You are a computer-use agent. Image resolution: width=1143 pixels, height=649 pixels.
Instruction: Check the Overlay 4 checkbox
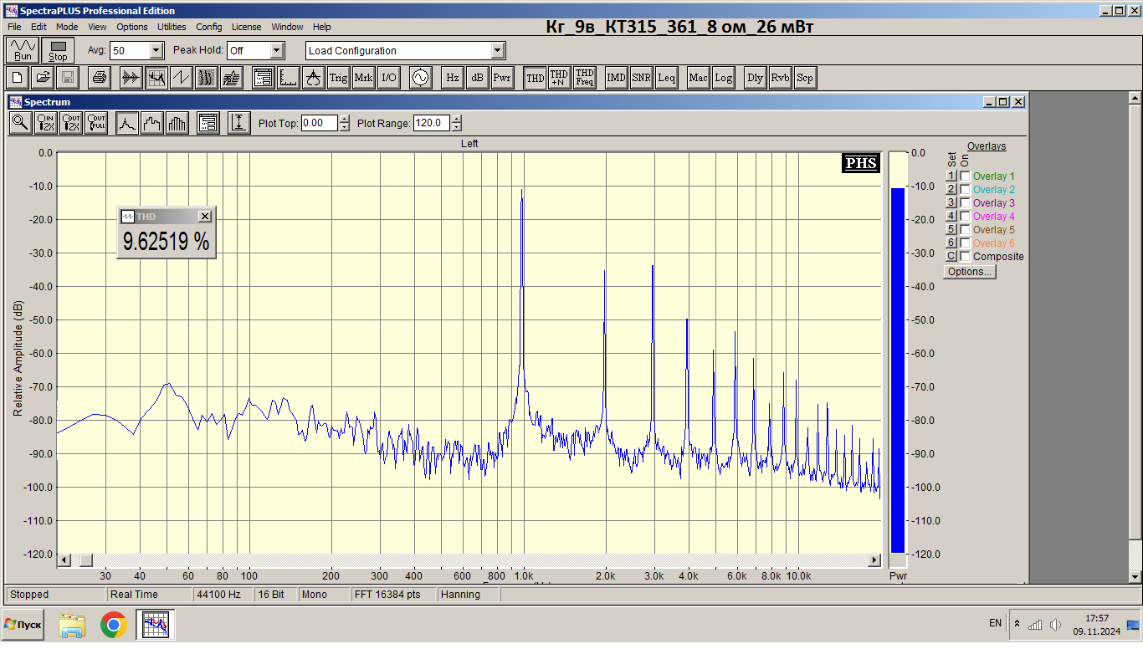pos(965,217)
